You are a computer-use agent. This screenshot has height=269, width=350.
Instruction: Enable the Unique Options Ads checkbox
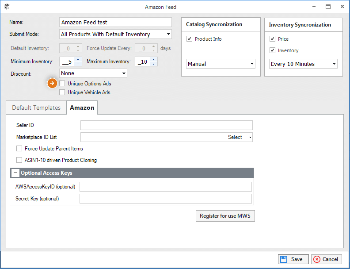[x=62, y=84]
